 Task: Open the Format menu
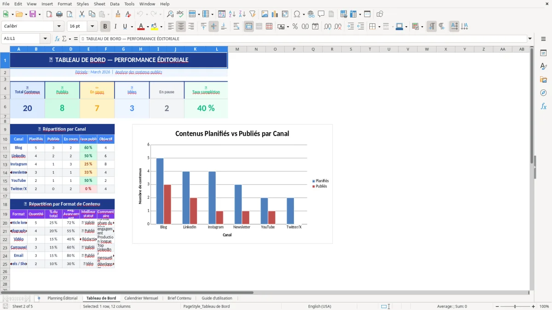64,4
